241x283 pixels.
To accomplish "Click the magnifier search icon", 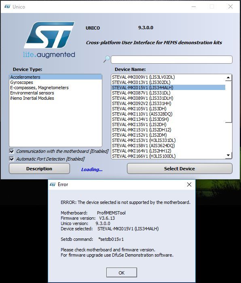I will point(107,59).
